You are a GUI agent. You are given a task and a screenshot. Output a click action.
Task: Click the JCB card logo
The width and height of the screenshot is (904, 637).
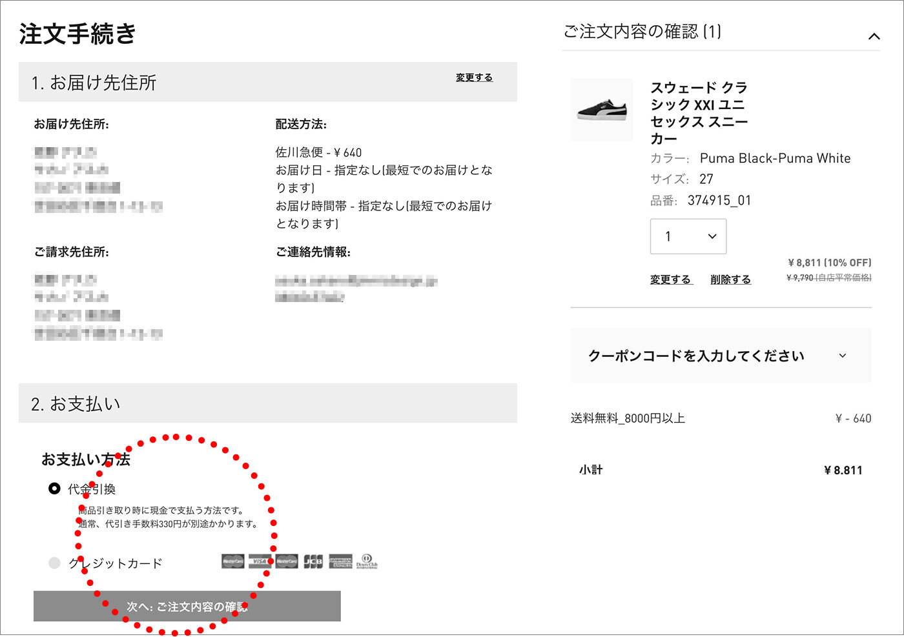313,561
